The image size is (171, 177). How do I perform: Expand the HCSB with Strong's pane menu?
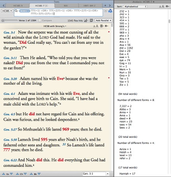pyautogui.click(x=55, y=26)
